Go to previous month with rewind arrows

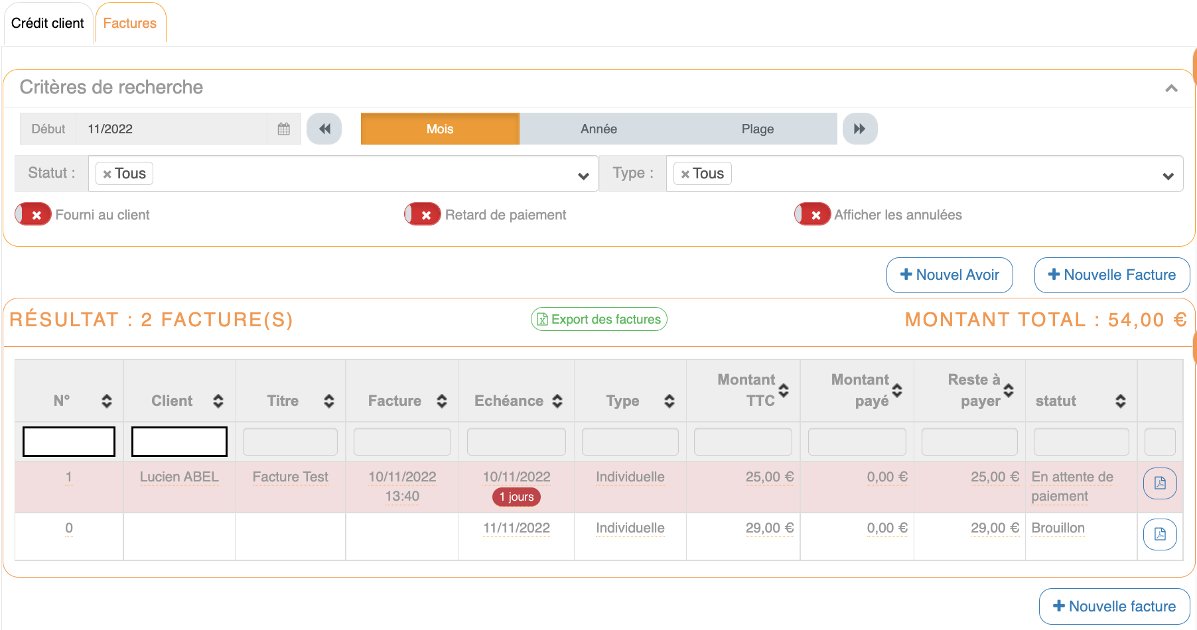[324, 129]
